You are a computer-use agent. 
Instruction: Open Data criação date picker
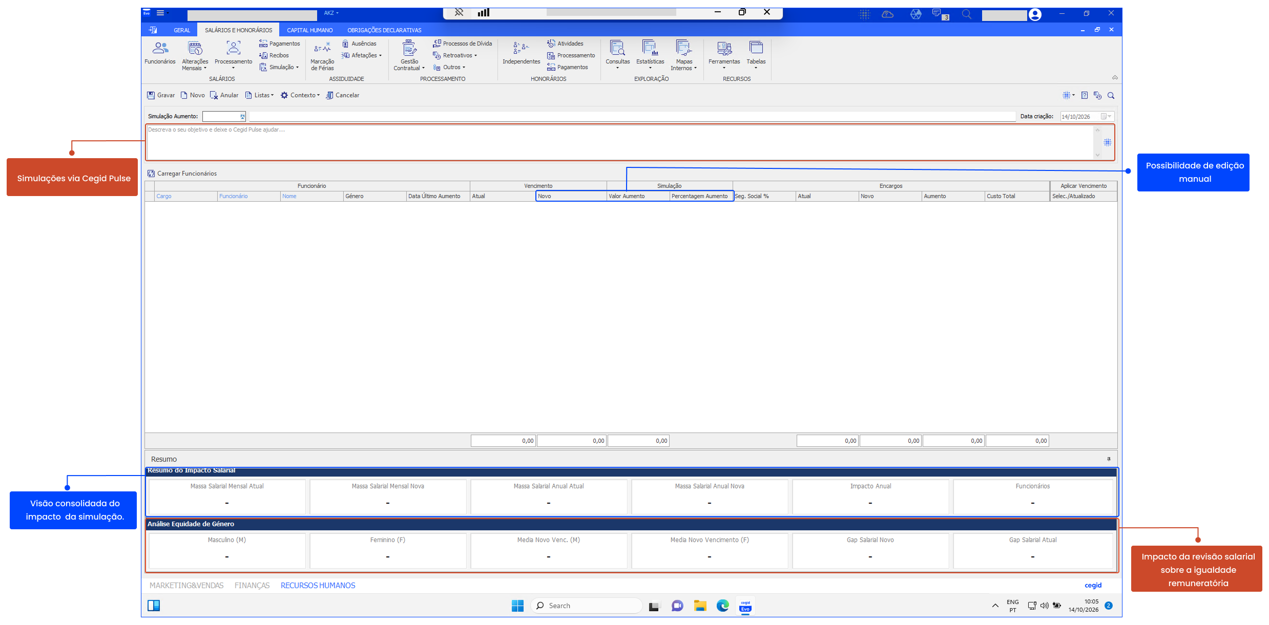click(x=1106, y=117)
